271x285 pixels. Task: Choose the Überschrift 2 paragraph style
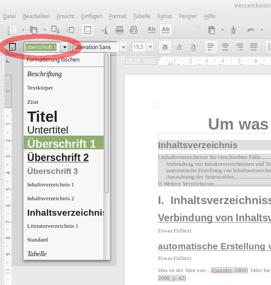point(58,157)
